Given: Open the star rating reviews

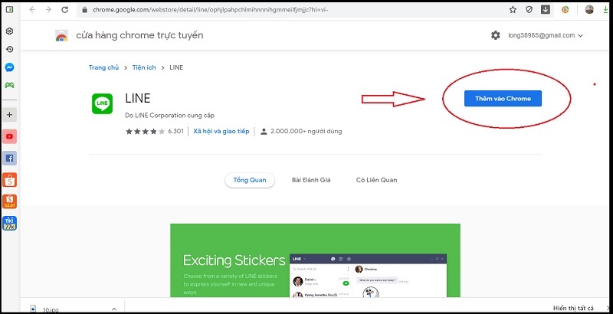Looking at the screenshot, I should pos(145,131).
